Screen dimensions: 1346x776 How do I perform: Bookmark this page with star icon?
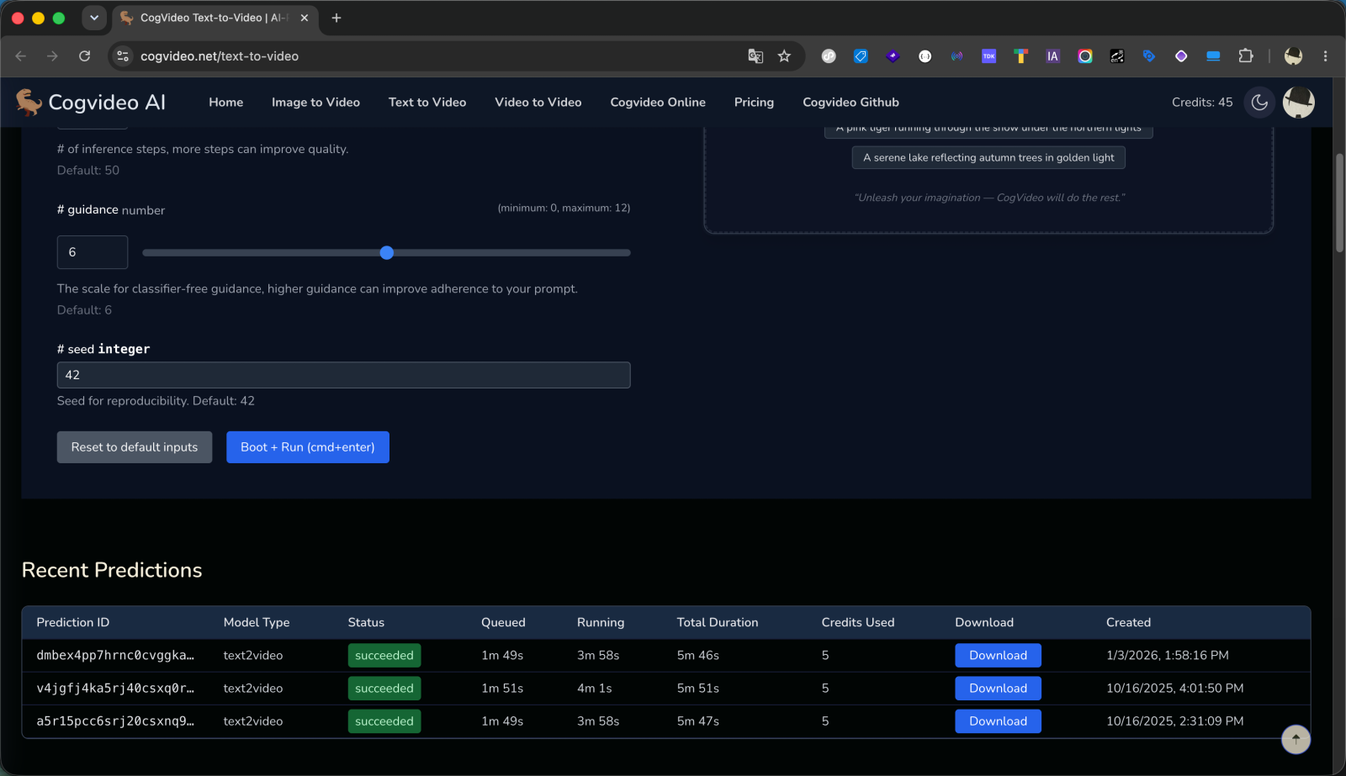(784, 56)
